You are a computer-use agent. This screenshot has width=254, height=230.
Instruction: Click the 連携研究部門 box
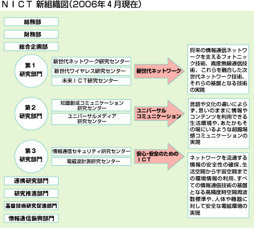coord(31,181)
